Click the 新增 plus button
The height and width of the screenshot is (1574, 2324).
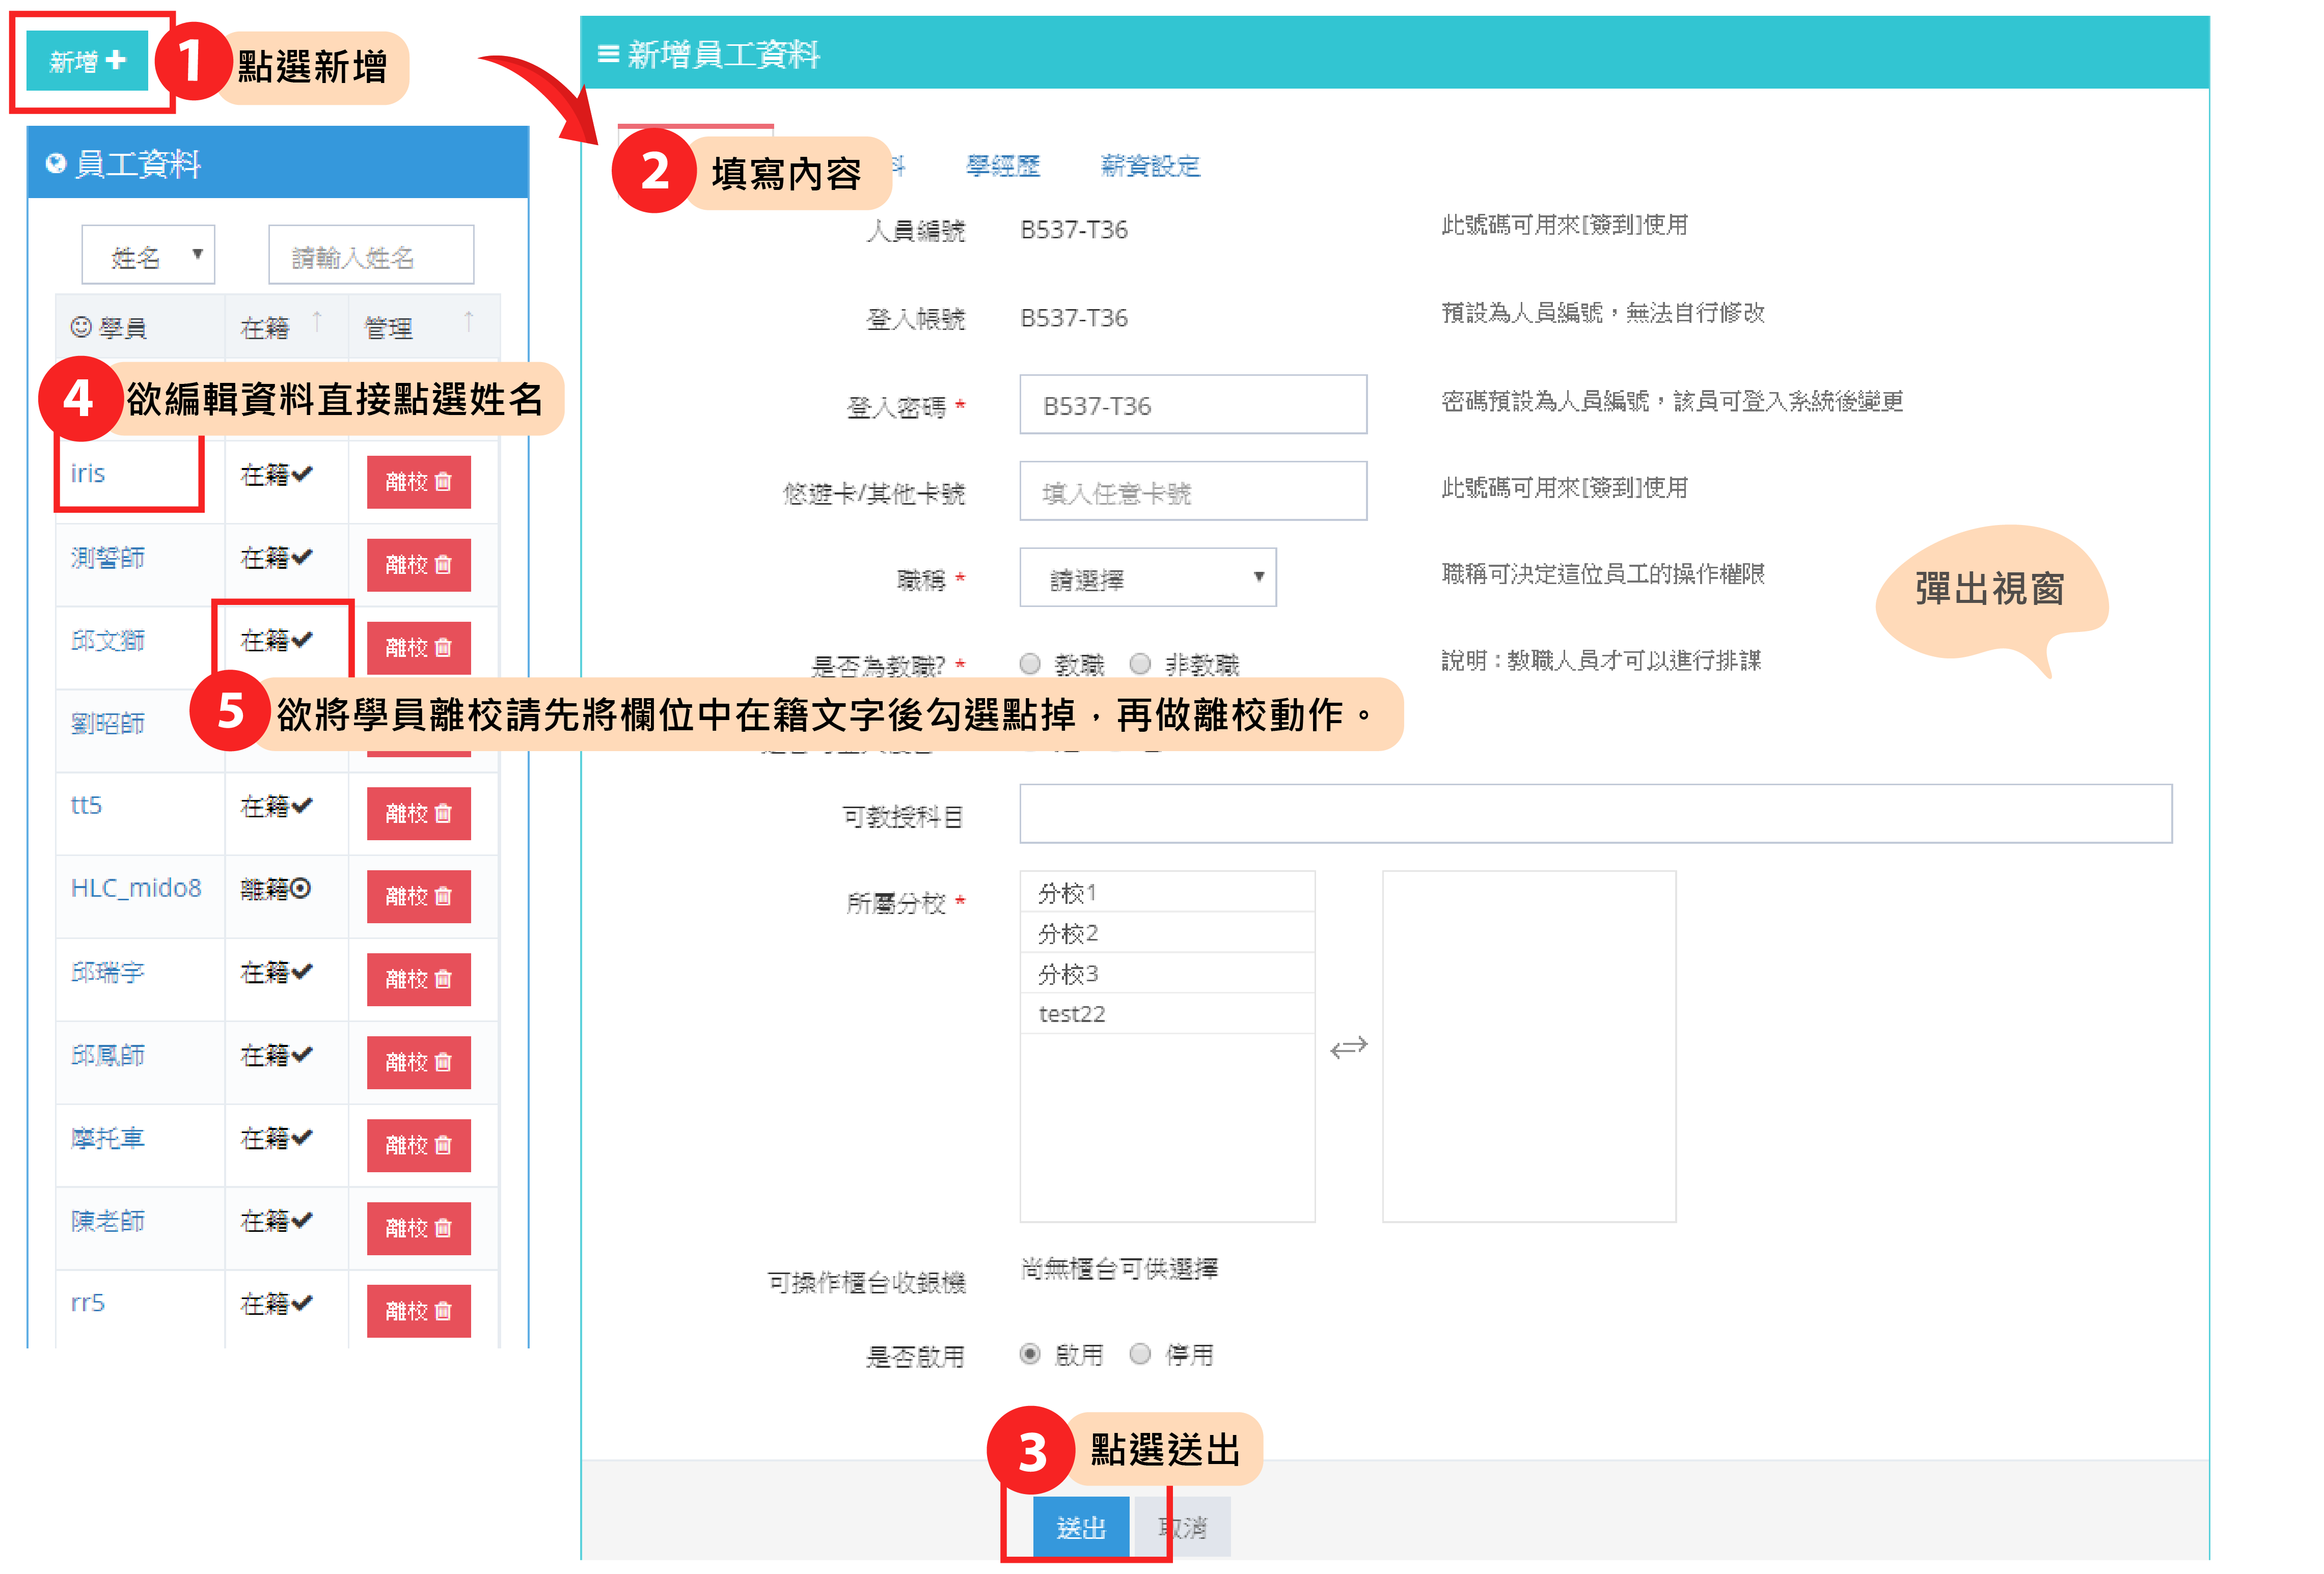pyautogui.click(x=87, y=61)
